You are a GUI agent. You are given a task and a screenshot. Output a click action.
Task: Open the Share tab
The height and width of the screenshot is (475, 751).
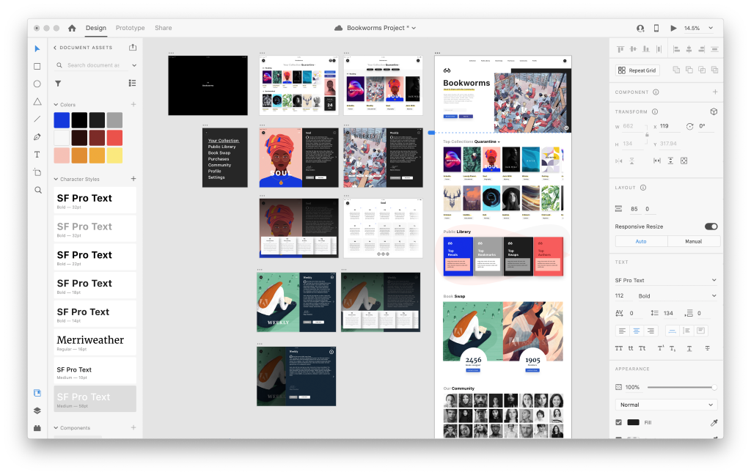pyautogui.click(x=163, y=28)
